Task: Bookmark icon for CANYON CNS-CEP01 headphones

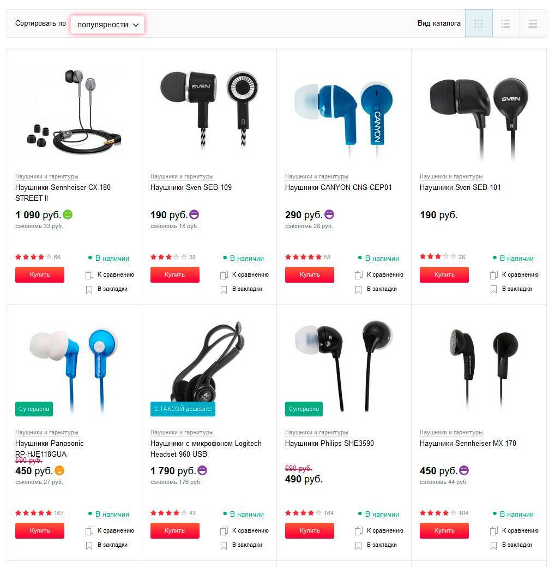Action: [358, 290]
